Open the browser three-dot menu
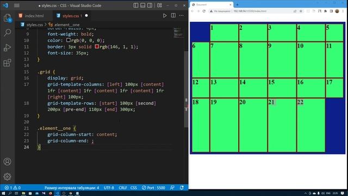The height and width of the screenshot is (196, 348). point(343,11)
